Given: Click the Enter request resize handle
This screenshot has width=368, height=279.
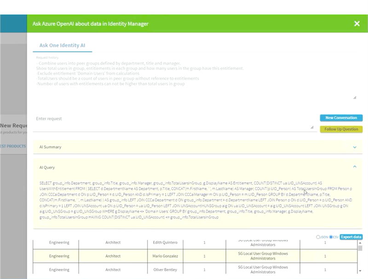Looking at the screenshot, I should (x=312, y=127).
